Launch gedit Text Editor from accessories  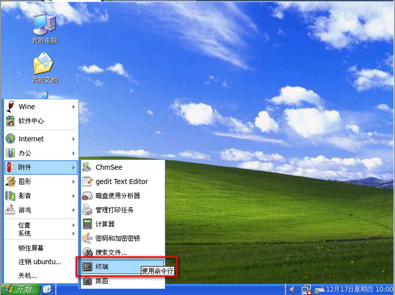[122, 181]
